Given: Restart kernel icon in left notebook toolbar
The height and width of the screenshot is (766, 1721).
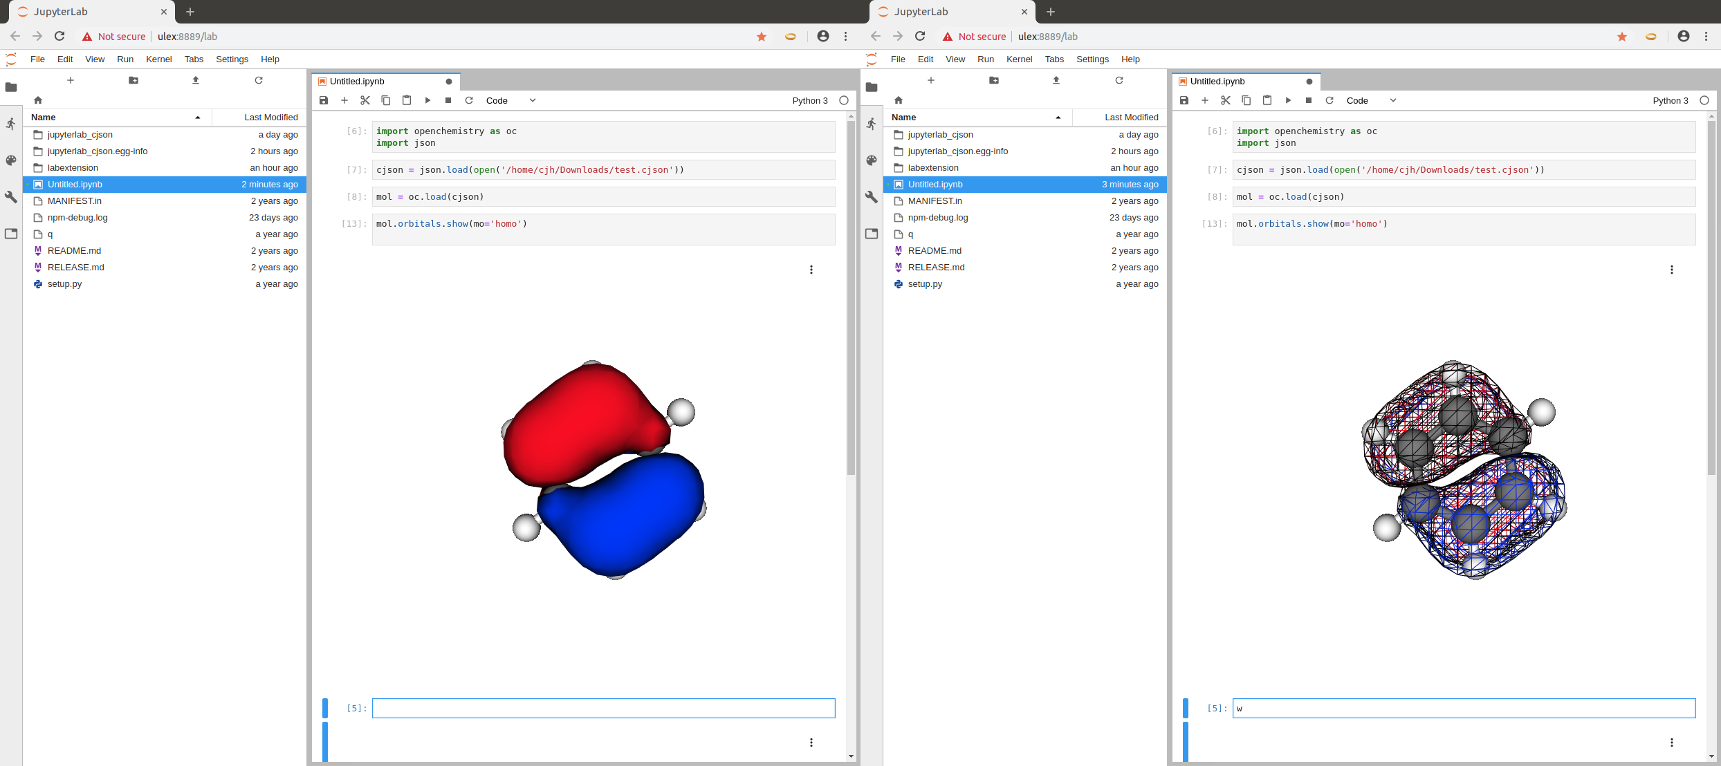Looking at the screenshot, I should (x=469, y=100).
